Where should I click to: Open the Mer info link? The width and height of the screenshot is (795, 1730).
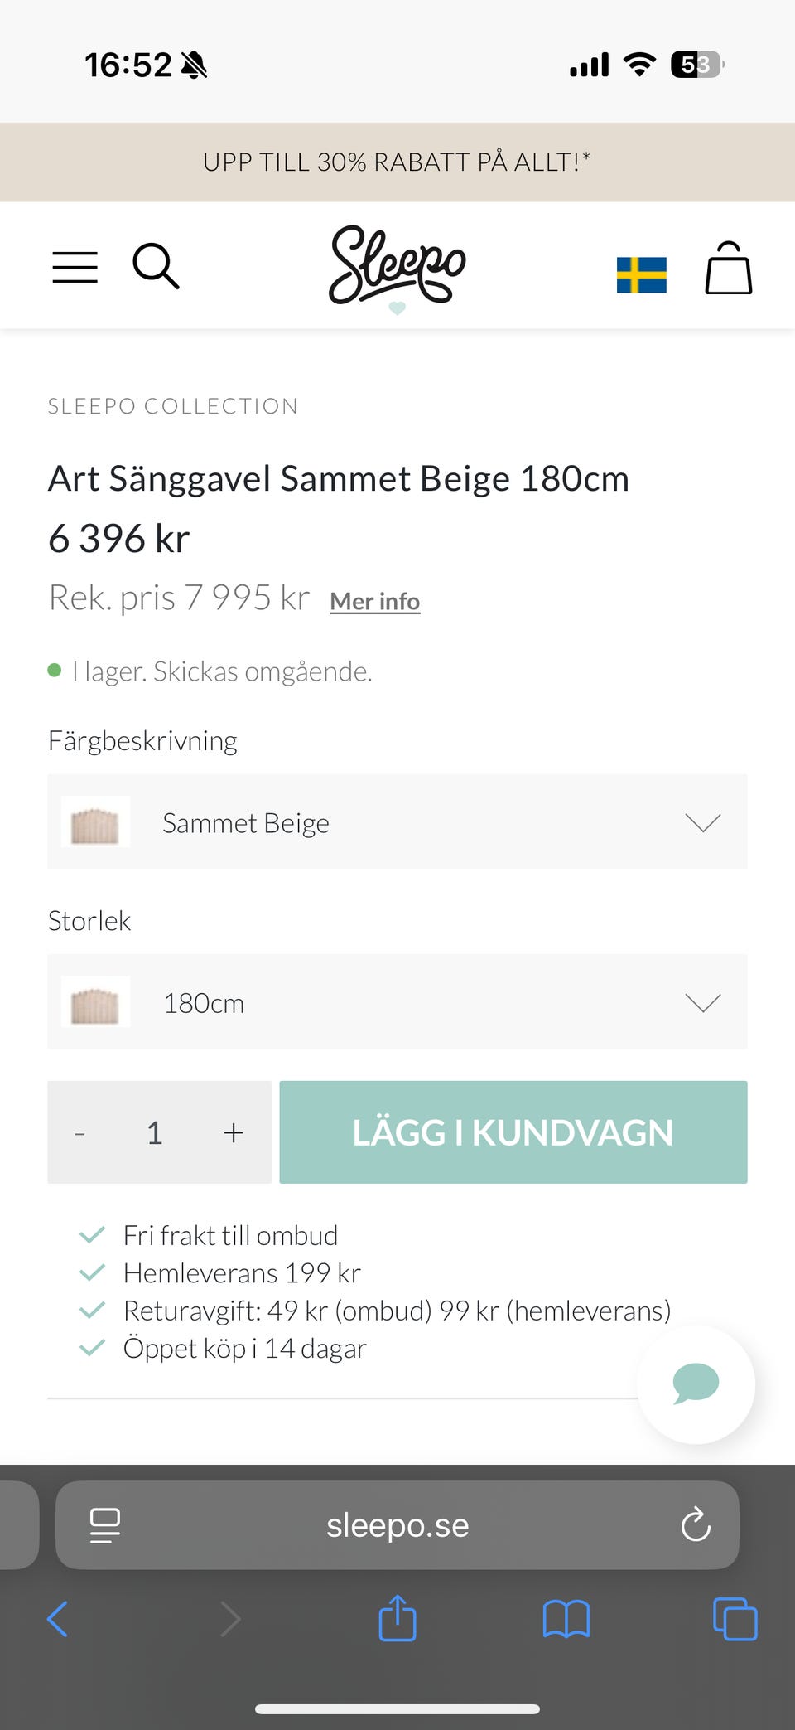click(374, 601)
